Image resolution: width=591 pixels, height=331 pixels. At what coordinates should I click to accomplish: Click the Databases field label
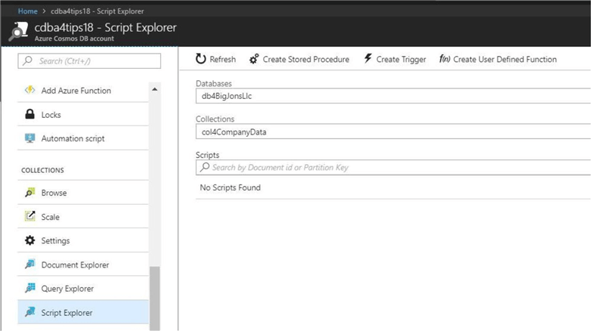click(214, 83)
